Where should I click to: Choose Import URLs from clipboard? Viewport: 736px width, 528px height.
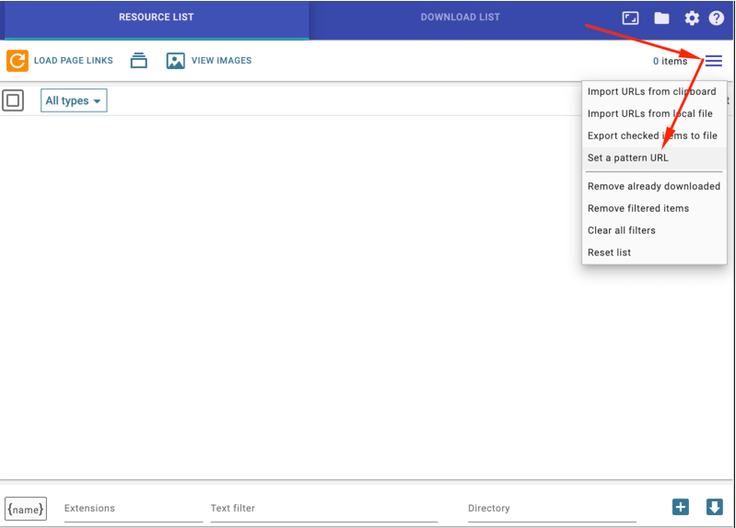pos(654,91)
